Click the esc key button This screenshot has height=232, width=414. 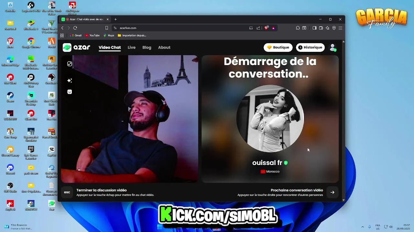67,192
